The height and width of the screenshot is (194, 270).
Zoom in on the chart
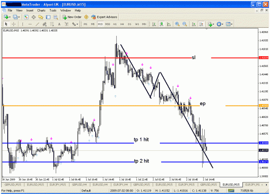177,24
